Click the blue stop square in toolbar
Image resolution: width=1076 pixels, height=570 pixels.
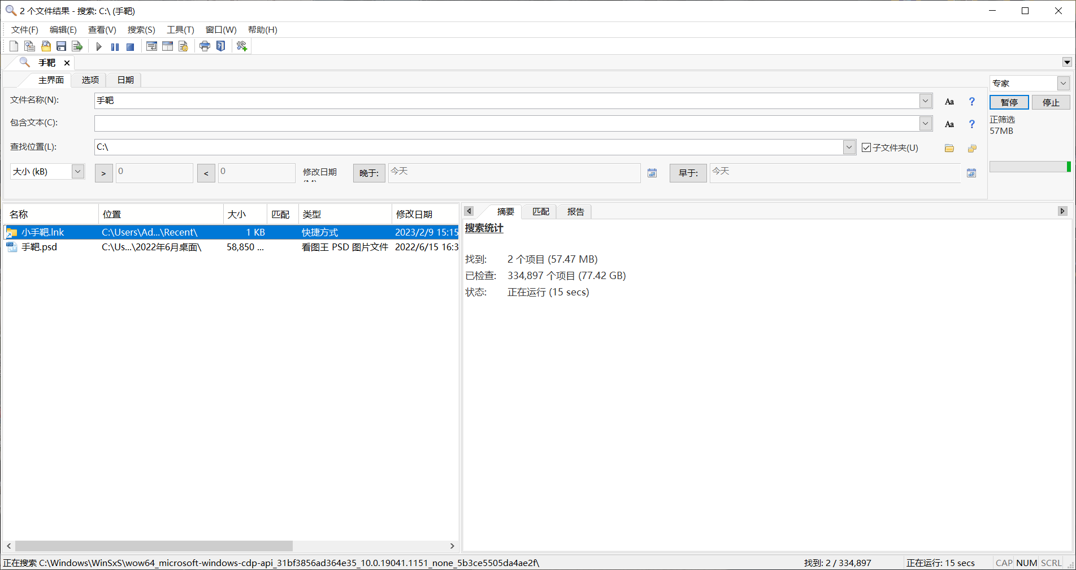pos(130,47)
